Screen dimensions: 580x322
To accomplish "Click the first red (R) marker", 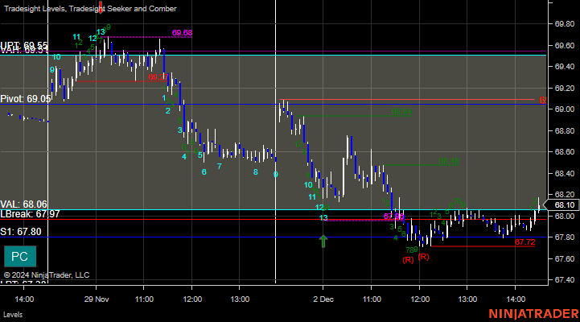I will (x=408, y=260).
